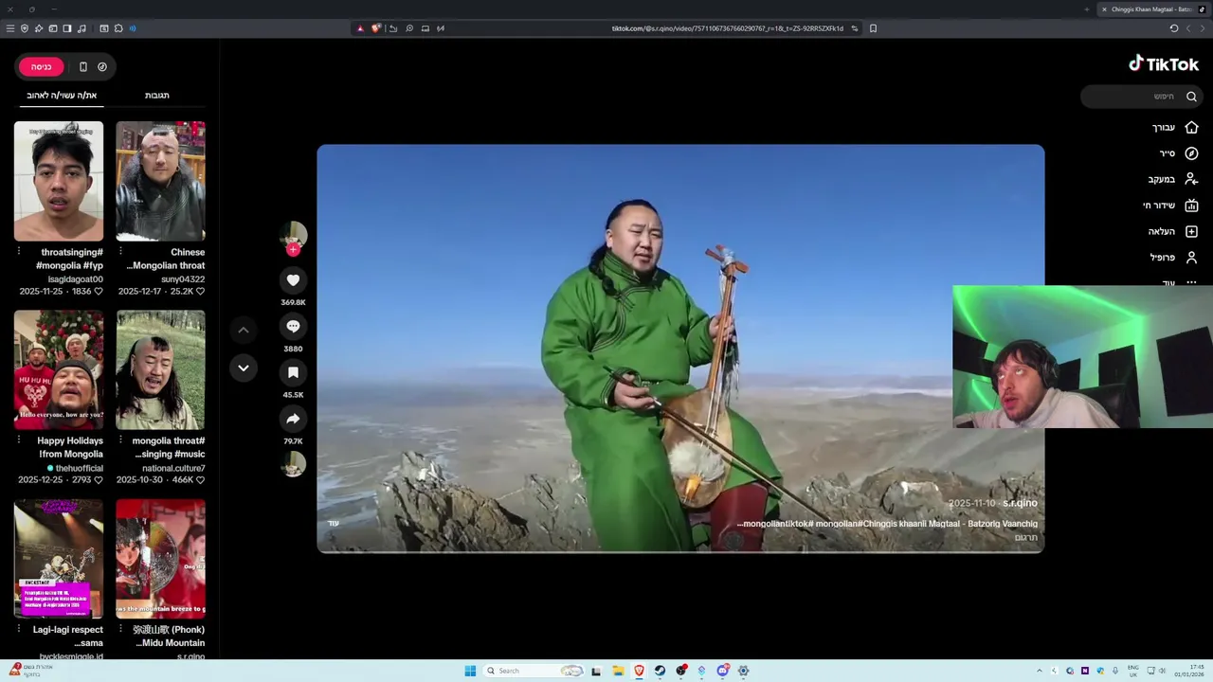This screenshot has width=1213, height=682.
Task: Click the Brave shields icon in address bar
Action: (x=375, y=28)
